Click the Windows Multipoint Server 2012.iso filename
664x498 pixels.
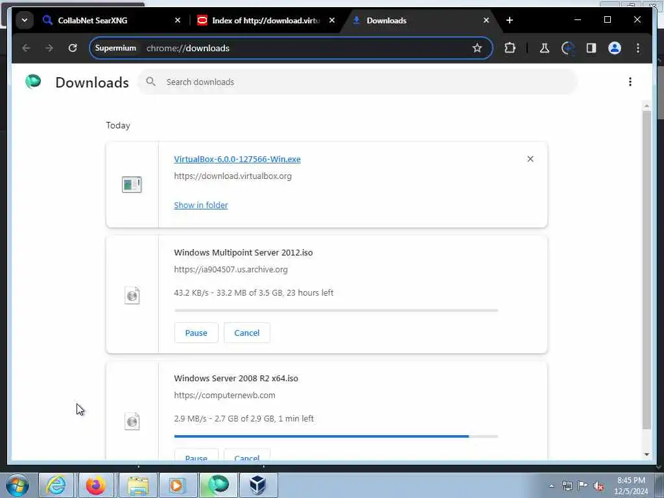pyautogui.click(x=244, y=252)
